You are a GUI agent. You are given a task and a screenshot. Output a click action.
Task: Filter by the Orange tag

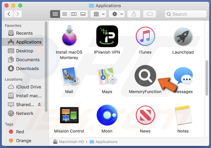[23, 141]
